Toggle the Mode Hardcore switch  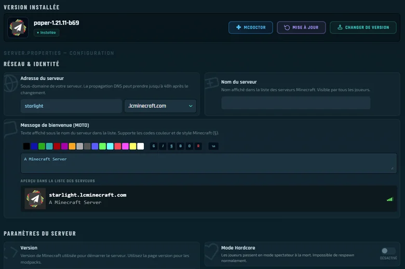388,251
